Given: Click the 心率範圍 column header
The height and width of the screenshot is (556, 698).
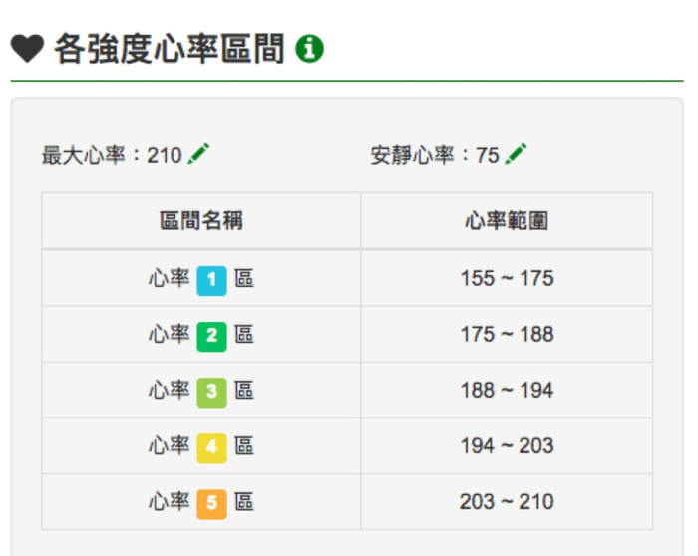Looking at the screenshot, I should tap(507, 221).
